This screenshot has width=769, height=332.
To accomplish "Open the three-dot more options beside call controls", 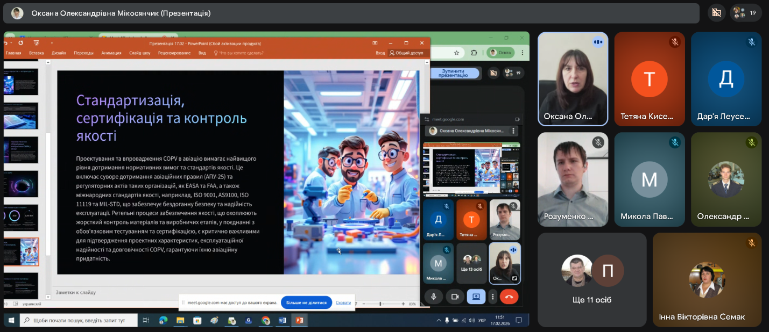I will tap(492, 297).
